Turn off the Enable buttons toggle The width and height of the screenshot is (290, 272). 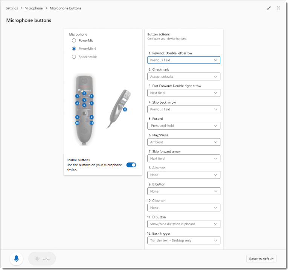(131, 165)
